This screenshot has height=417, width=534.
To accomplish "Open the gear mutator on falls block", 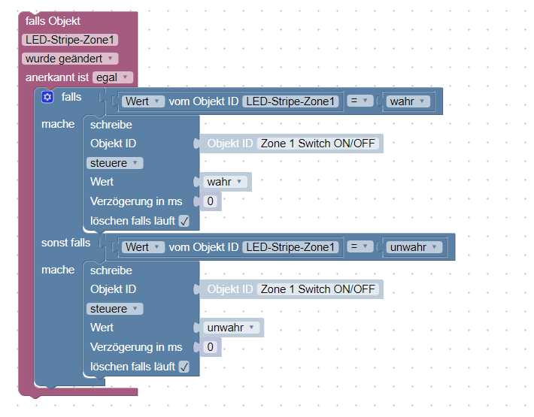I will point(47,97).
